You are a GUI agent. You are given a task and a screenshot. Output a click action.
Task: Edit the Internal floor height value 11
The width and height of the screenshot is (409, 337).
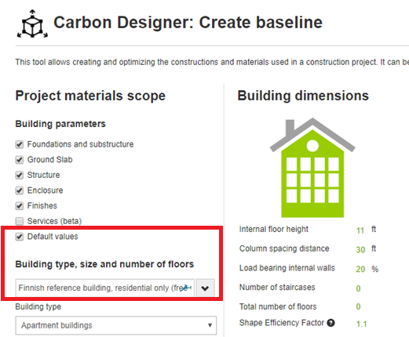[x=360, y=230]
